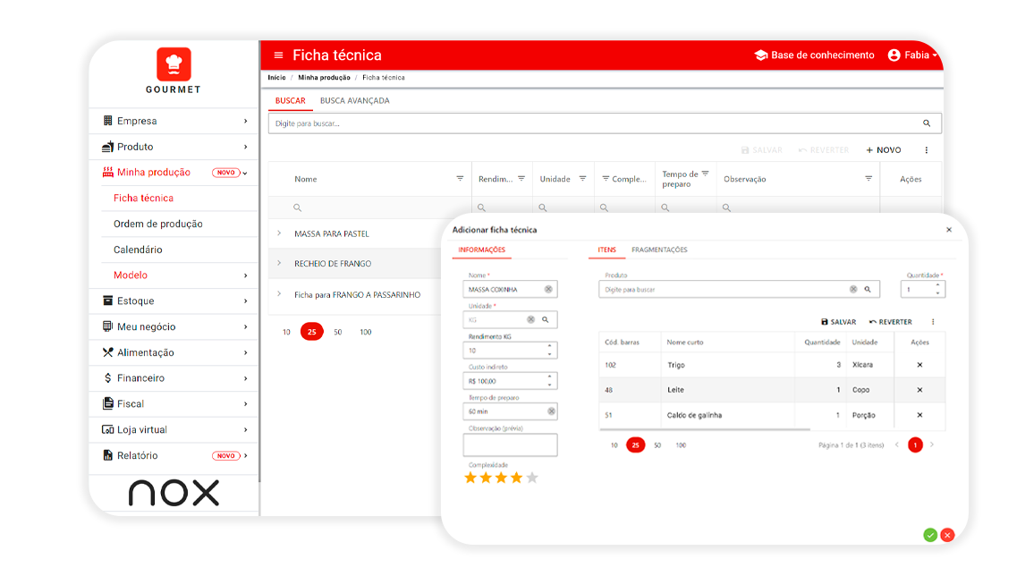Open the hamburger menu beside Ficha técnica
Screen dimensions: 1025x576
pos(278,55)
